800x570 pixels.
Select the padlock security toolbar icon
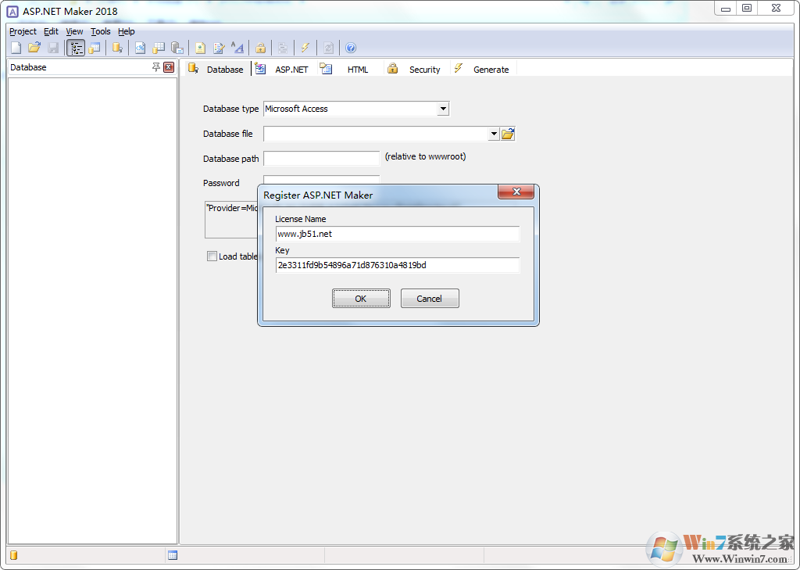point(260,48)
